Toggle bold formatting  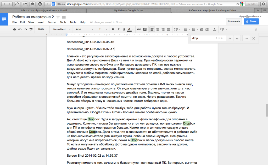coord(113,29)
